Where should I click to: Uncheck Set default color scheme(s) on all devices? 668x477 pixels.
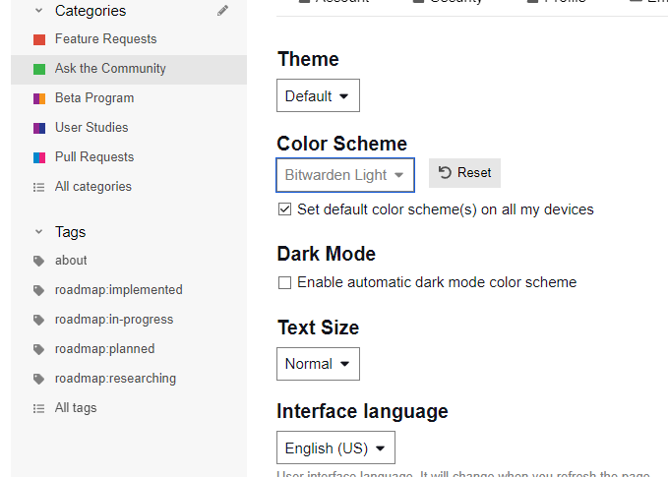[285, 209]
